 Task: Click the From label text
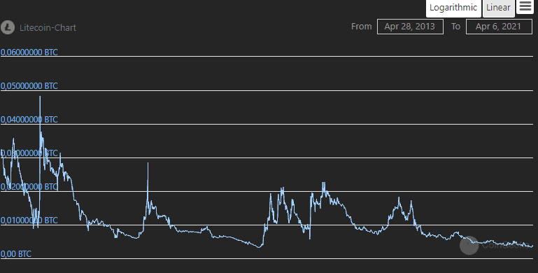click(361, 27)
